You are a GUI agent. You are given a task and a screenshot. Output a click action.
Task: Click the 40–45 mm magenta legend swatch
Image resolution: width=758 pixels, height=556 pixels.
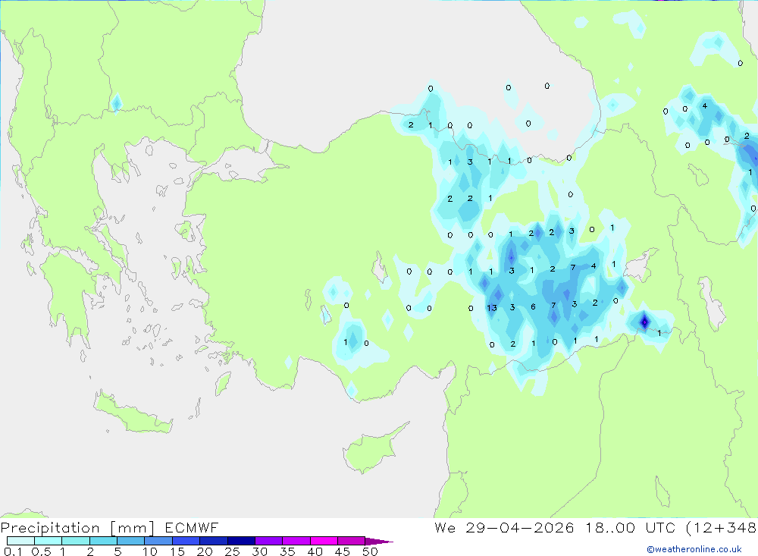tap(324, 541)
